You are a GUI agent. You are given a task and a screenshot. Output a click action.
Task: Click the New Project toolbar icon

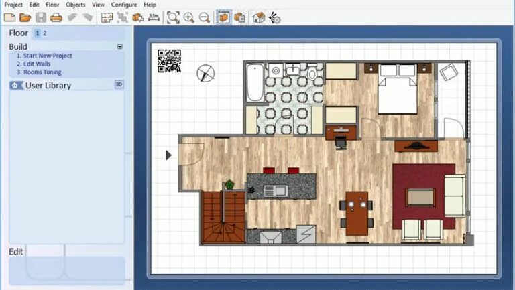9,18
